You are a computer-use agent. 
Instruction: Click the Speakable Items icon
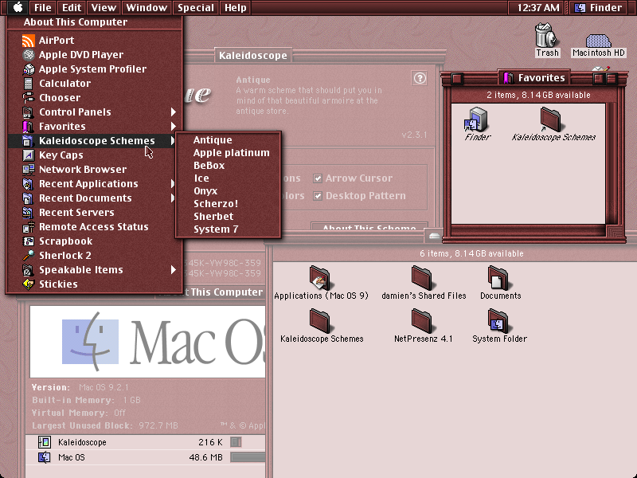point(28,270)
